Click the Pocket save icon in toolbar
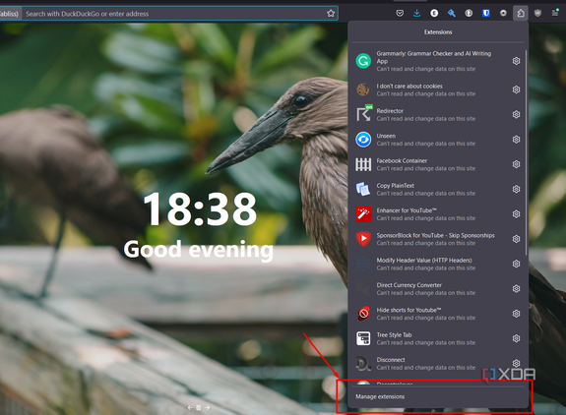The height and width of the screenshot is (415, 566). pos(400,14)
